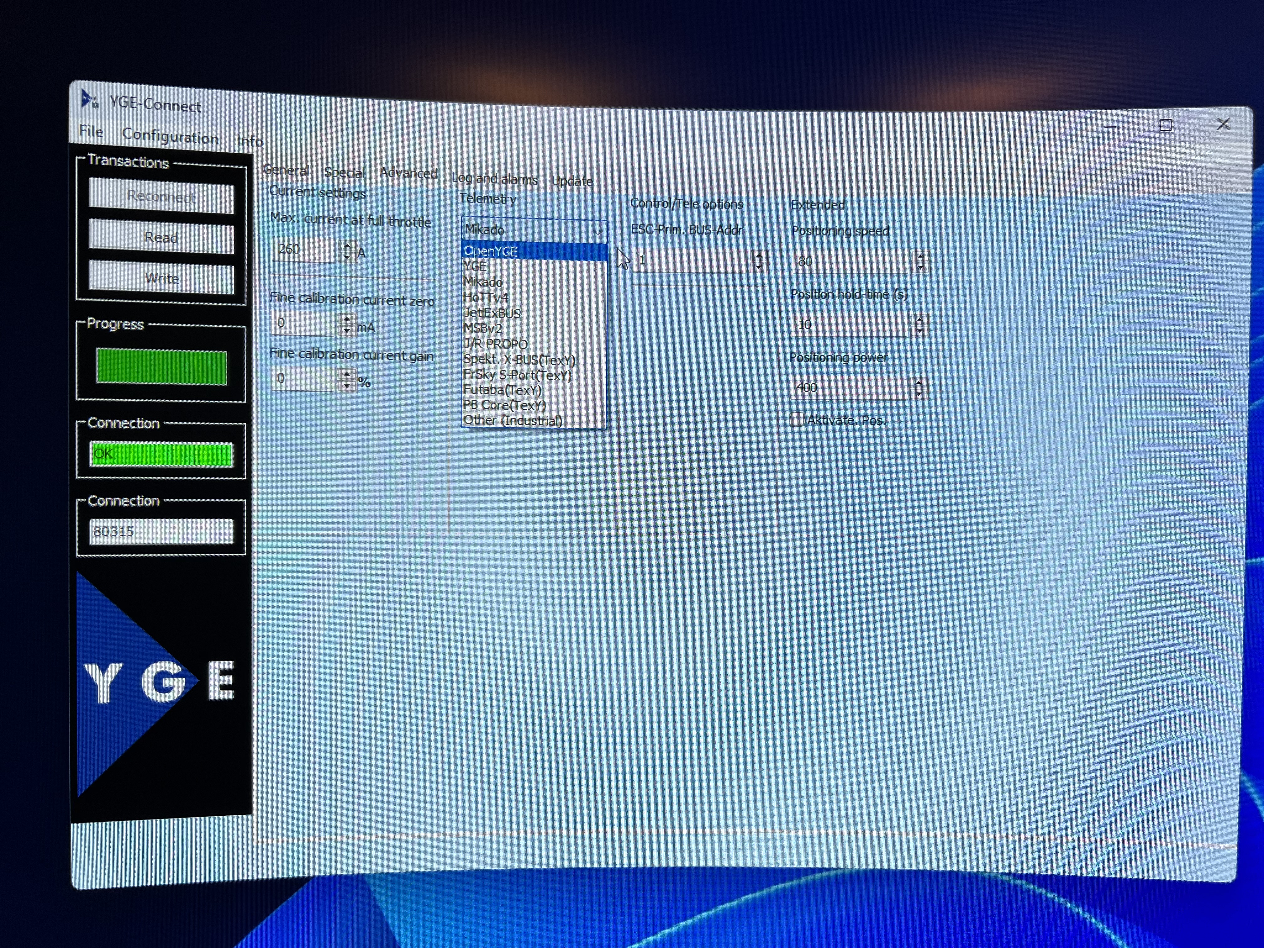Image resolution: width=1264 pixels, height=948 pixels.
Task: Open the Advanced tab
Action: pyautogui.click(x=408, y=173)
